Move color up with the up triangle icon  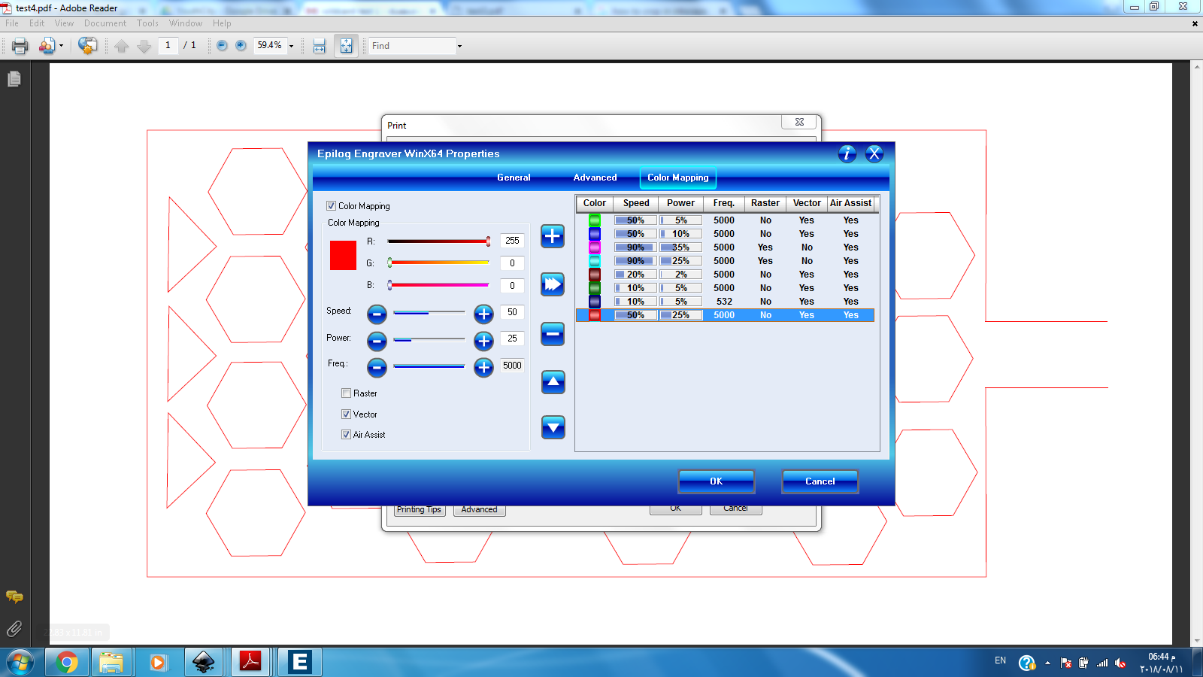tap(553, 382)
